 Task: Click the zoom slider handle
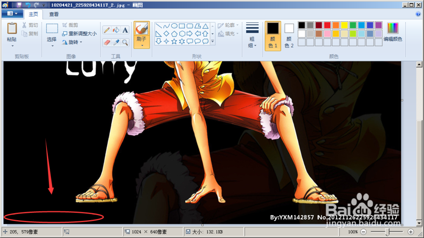388,232
